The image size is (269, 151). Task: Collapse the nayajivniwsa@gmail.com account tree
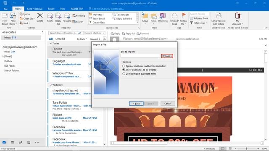(x=3, y=47)
